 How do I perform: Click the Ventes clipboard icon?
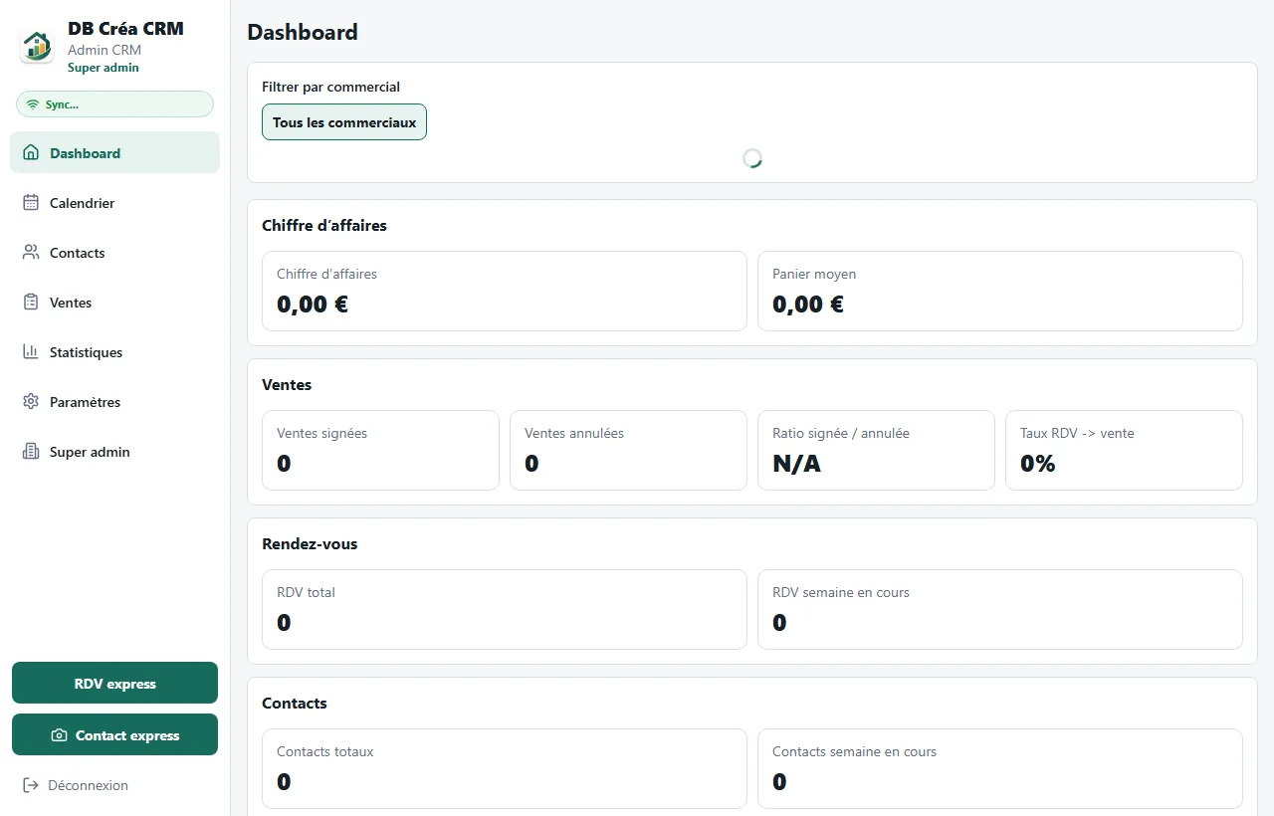31,303
